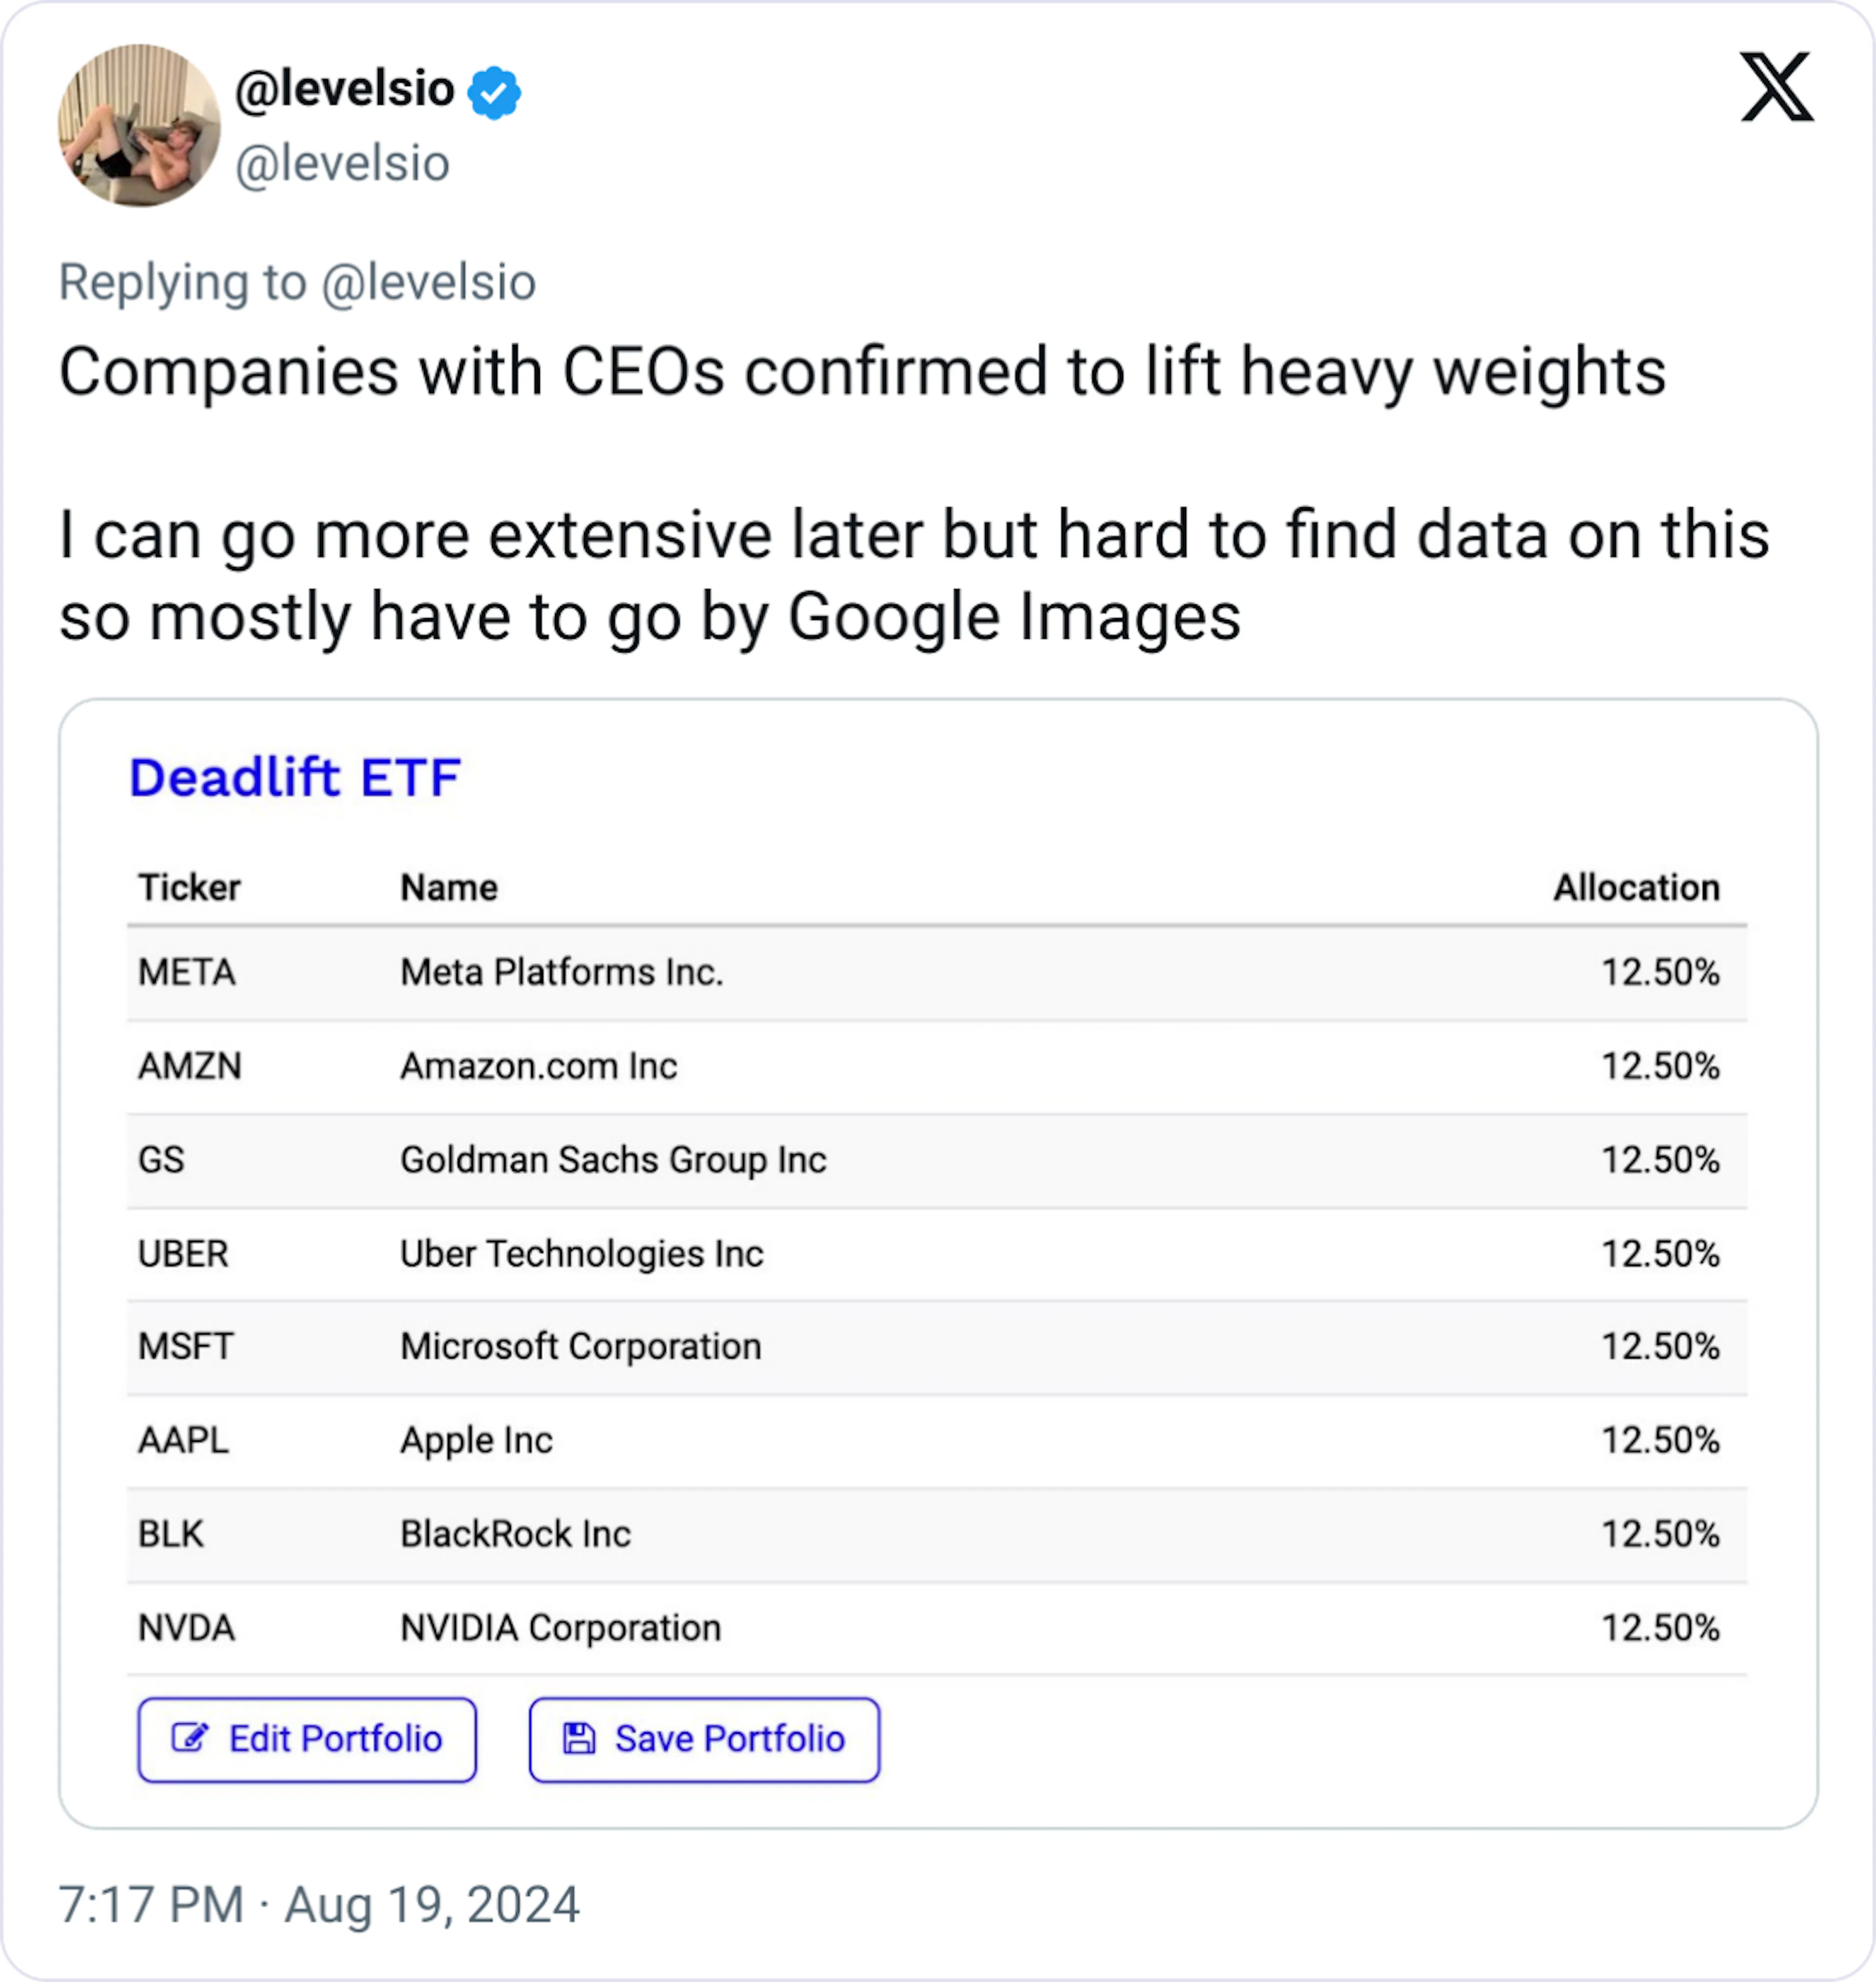Click the Allocation column header
Image resolution: width=1876 pixels, height=1982 pixels.
click(1636, 887)
